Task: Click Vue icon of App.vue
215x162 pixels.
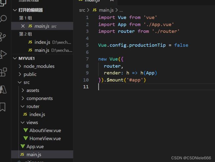Action: point(23,146)
